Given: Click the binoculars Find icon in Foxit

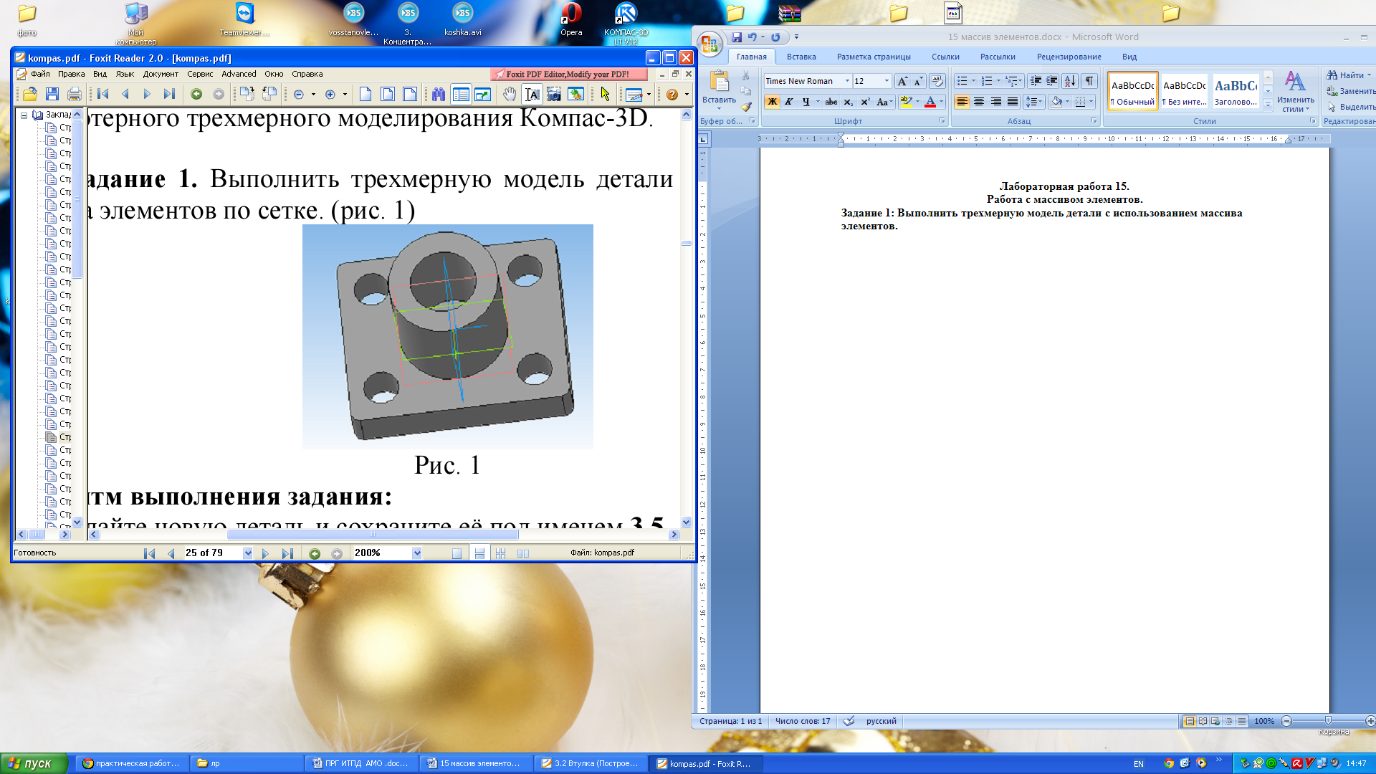Looking at the screenshot, I should click(439, 94).
